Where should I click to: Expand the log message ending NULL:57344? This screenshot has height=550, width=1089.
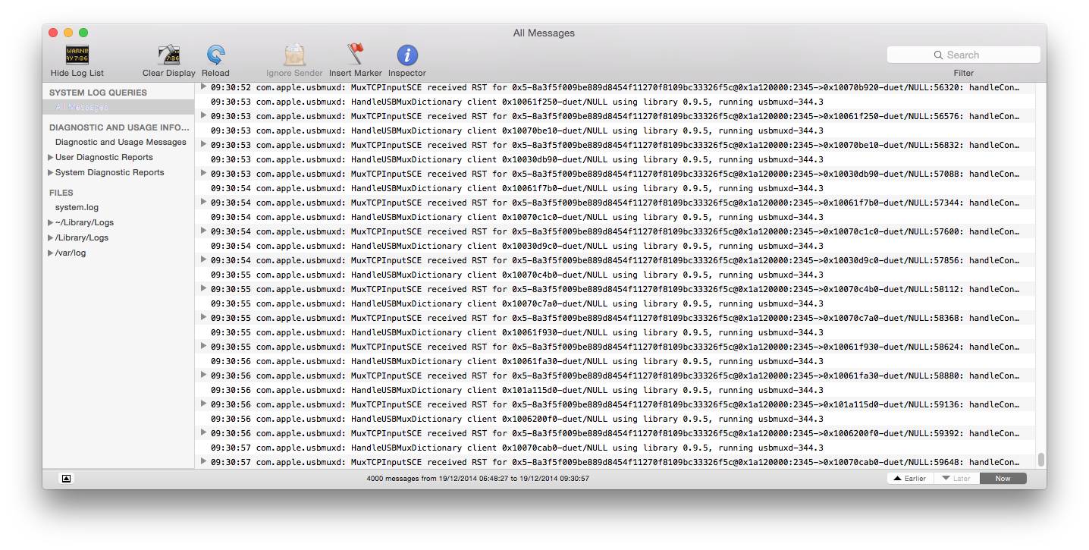203,202
